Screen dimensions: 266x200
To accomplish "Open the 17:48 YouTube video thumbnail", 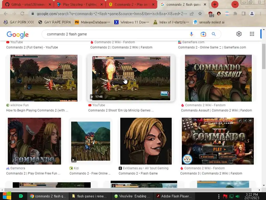I will (131, 78).
